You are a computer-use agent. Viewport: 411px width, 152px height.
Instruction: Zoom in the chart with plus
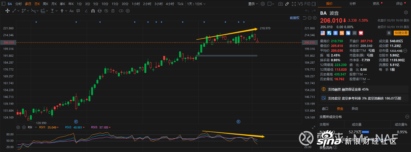click(315, 18)
